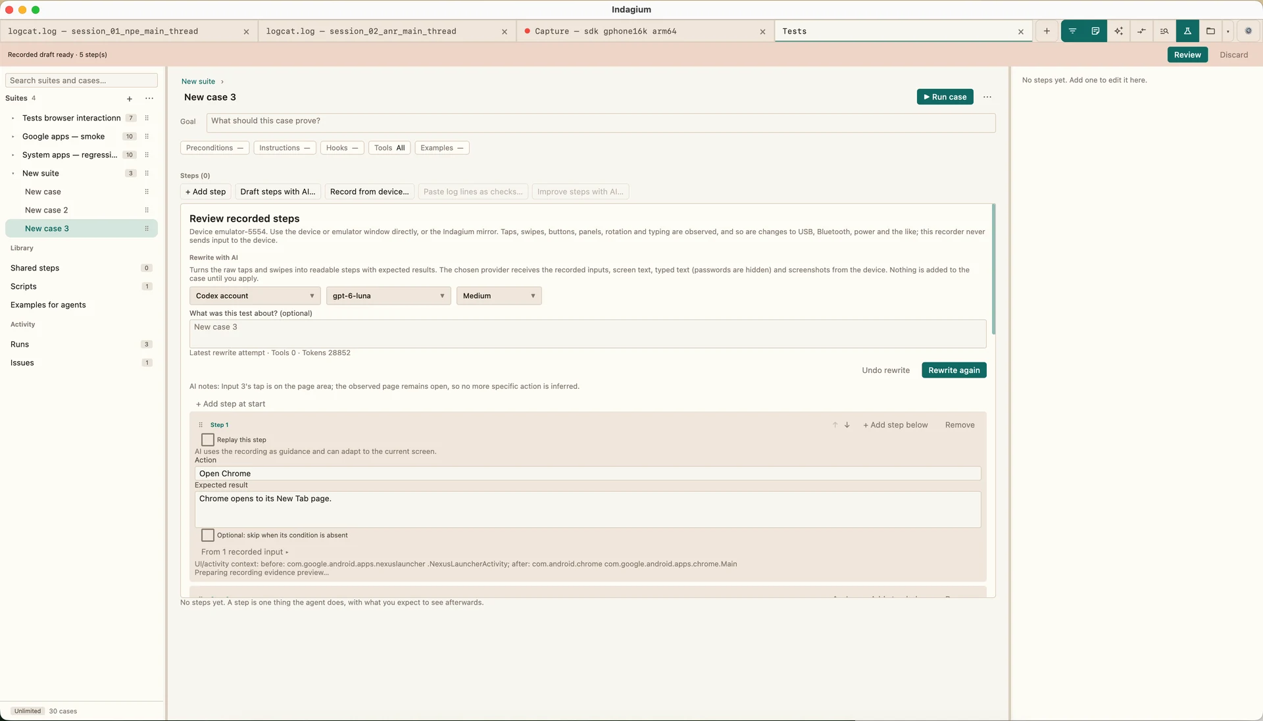Screen dimensions: 1263x721
Task: Click the filter lines icon in toolbar
Action: click(1072, 31)
